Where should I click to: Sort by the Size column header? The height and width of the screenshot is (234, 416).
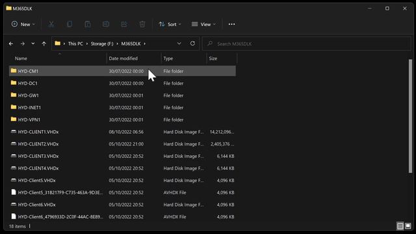[213, 58]
